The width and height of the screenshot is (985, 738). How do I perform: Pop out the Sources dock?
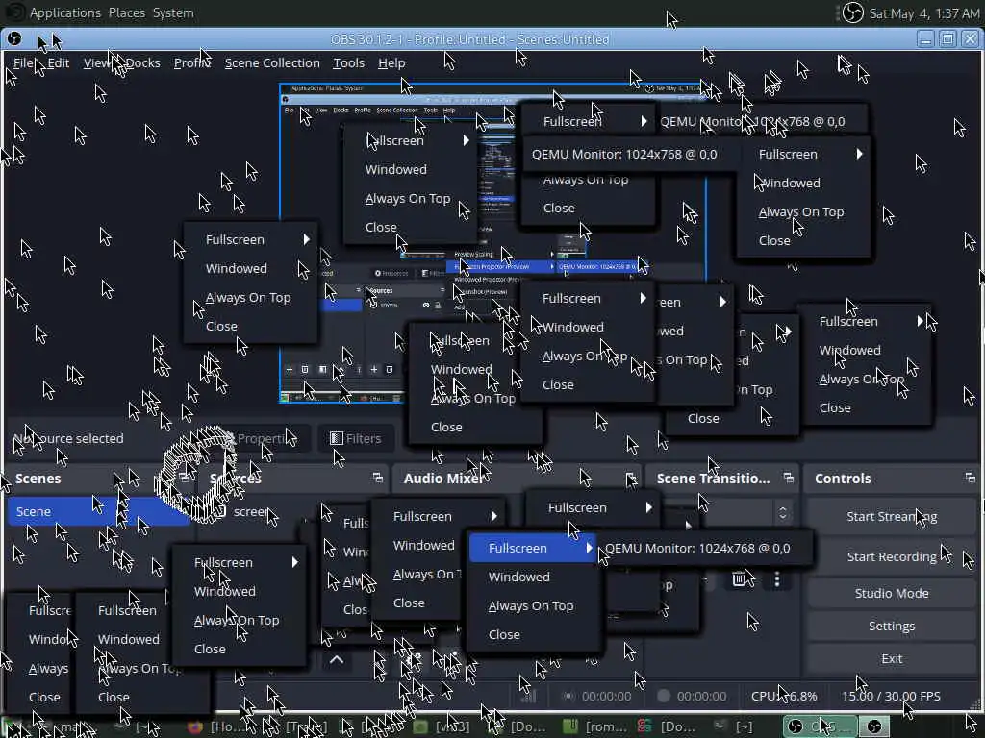tap(377, 479)
